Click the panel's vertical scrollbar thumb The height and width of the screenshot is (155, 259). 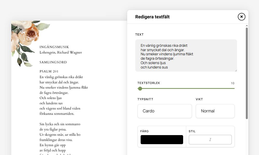click(247, 72)
